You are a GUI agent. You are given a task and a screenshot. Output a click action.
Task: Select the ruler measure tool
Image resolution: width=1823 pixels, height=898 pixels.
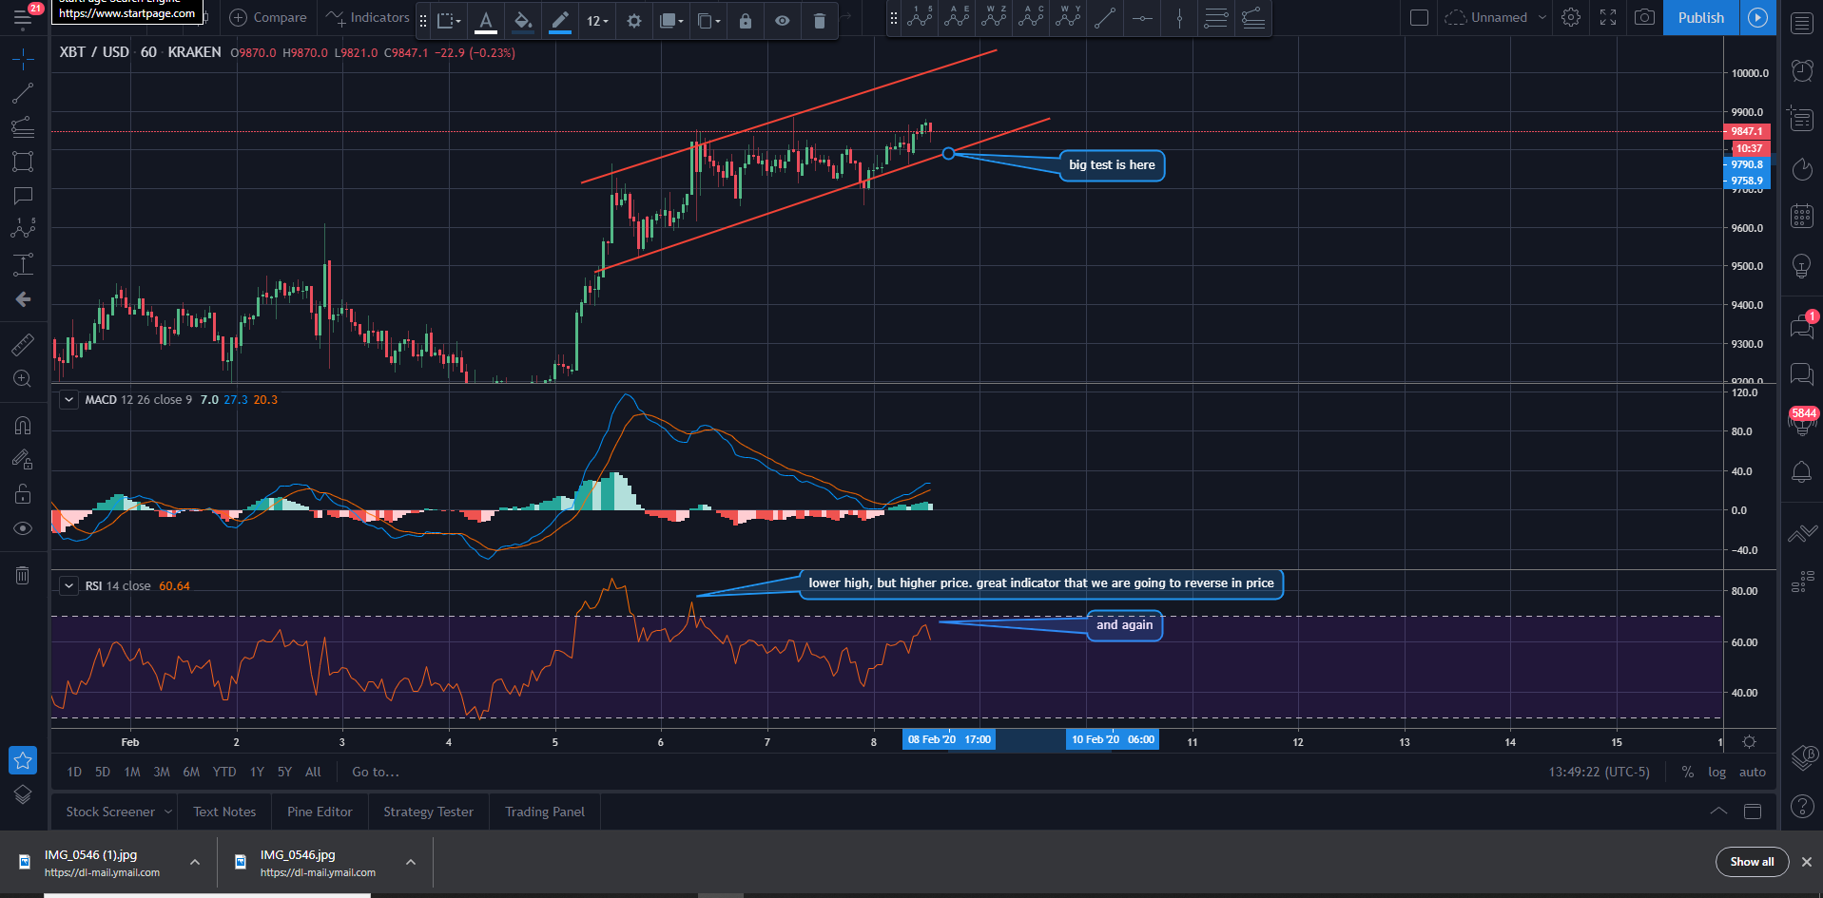[x=23, y=344]
